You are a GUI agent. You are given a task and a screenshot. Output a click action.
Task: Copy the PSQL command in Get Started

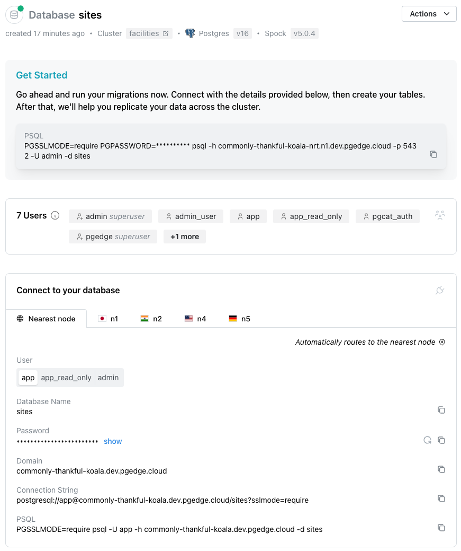tap(433, 154)
